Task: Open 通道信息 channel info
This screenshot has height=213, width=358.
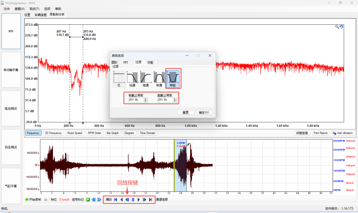Action: (162, 199)
